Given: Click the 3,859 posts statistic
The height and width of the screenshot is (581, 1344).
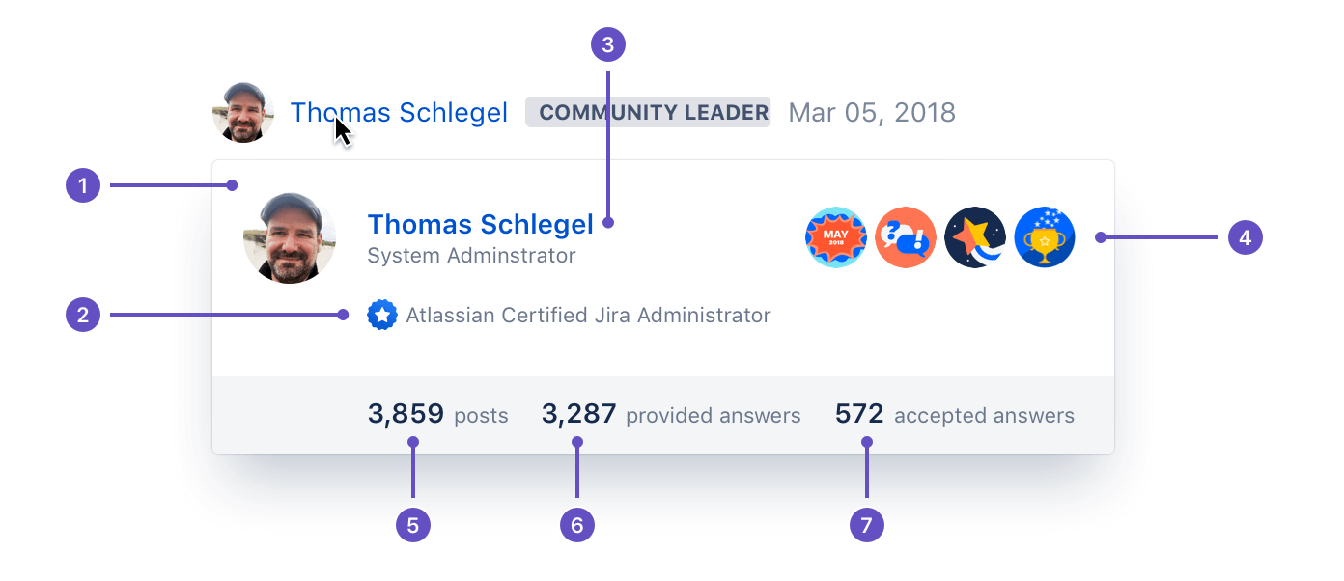Looking at the screenshot, I should coord(437,415).
